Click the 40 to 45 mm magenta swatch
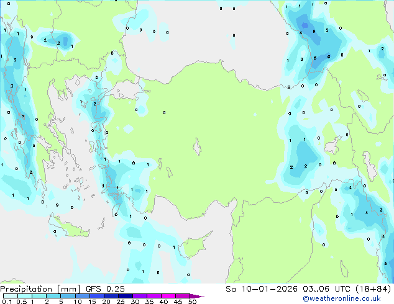The width and height of the screenshot is (394, 304). [168, 296]
